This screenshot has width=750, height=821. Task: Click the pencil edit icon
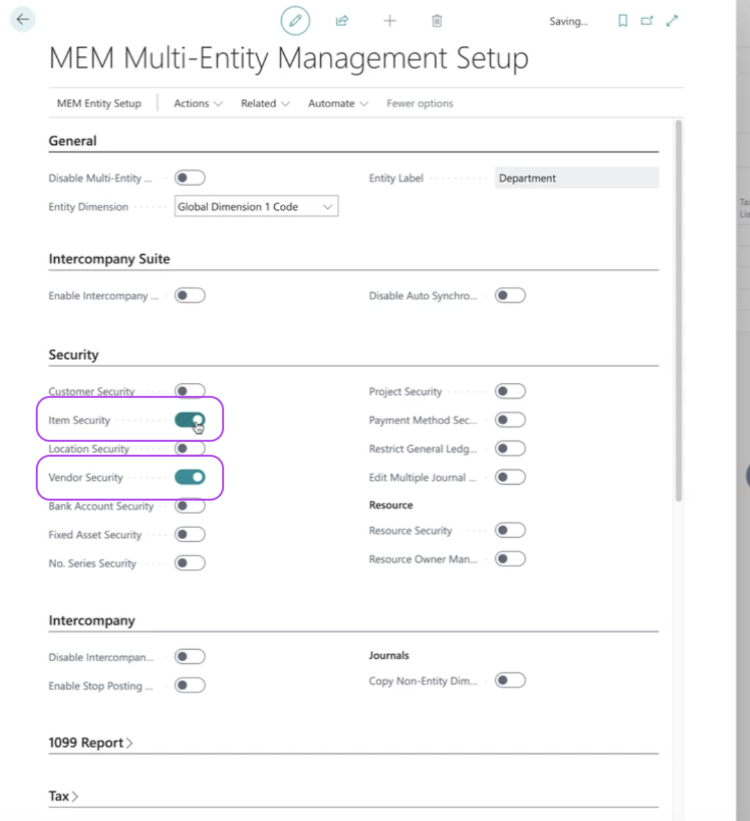(x=295, y=21)
